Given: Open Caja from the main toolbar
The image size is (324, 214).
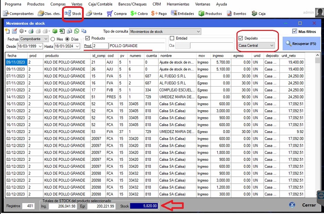Looking at the screenshot, I should [x=259, y=14].
